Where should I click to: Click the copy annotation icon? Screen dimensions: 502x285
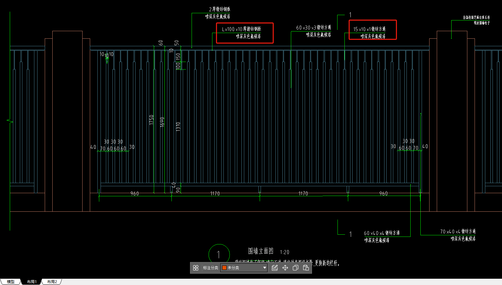point(296,268)
